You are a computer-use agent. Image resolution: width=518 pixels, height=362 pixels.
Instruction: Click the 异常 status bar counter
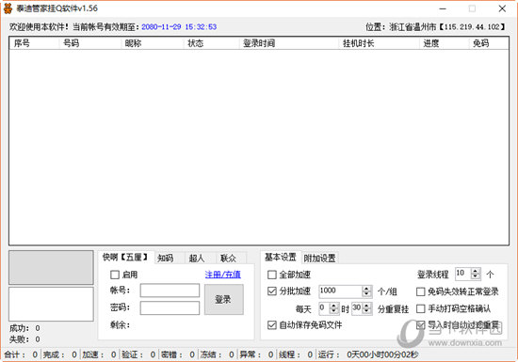tap(257, 354)
